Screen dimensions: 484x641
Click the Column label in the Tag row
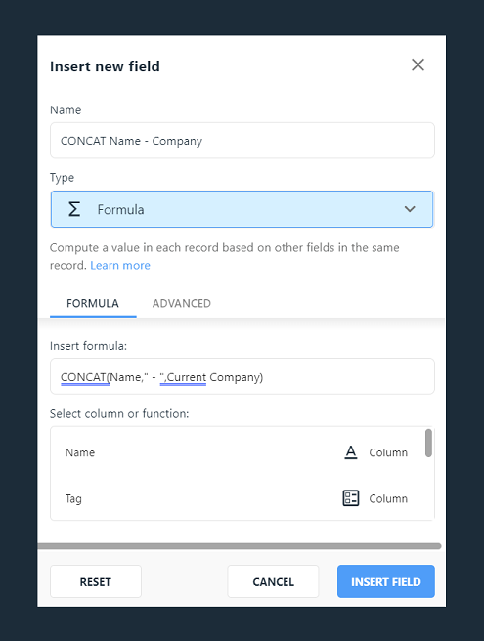point(388,498)
